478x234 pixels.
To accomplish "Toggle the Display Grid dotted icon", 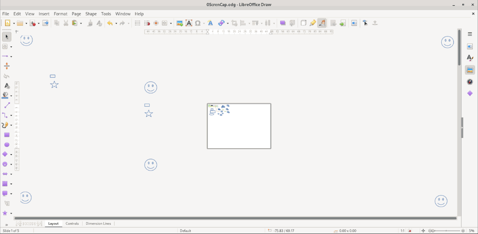I will coord(137,23).
